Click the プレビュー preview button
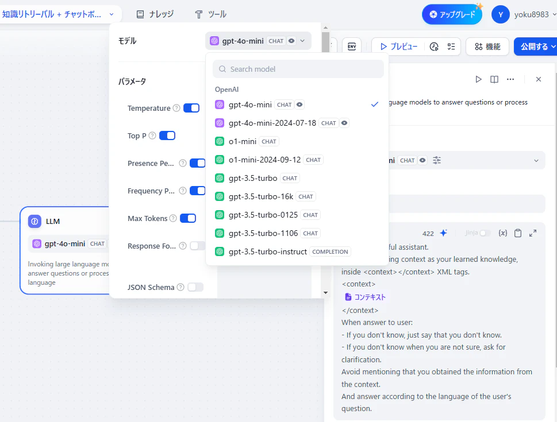Viewport: 557px width, 422px height. tap(398, 47)
